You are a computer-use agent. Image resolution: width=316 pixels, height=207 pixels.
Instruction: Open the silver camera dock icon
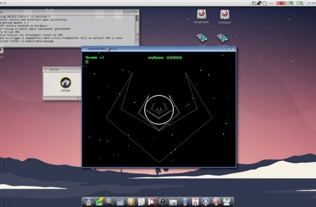click(173, 202)
